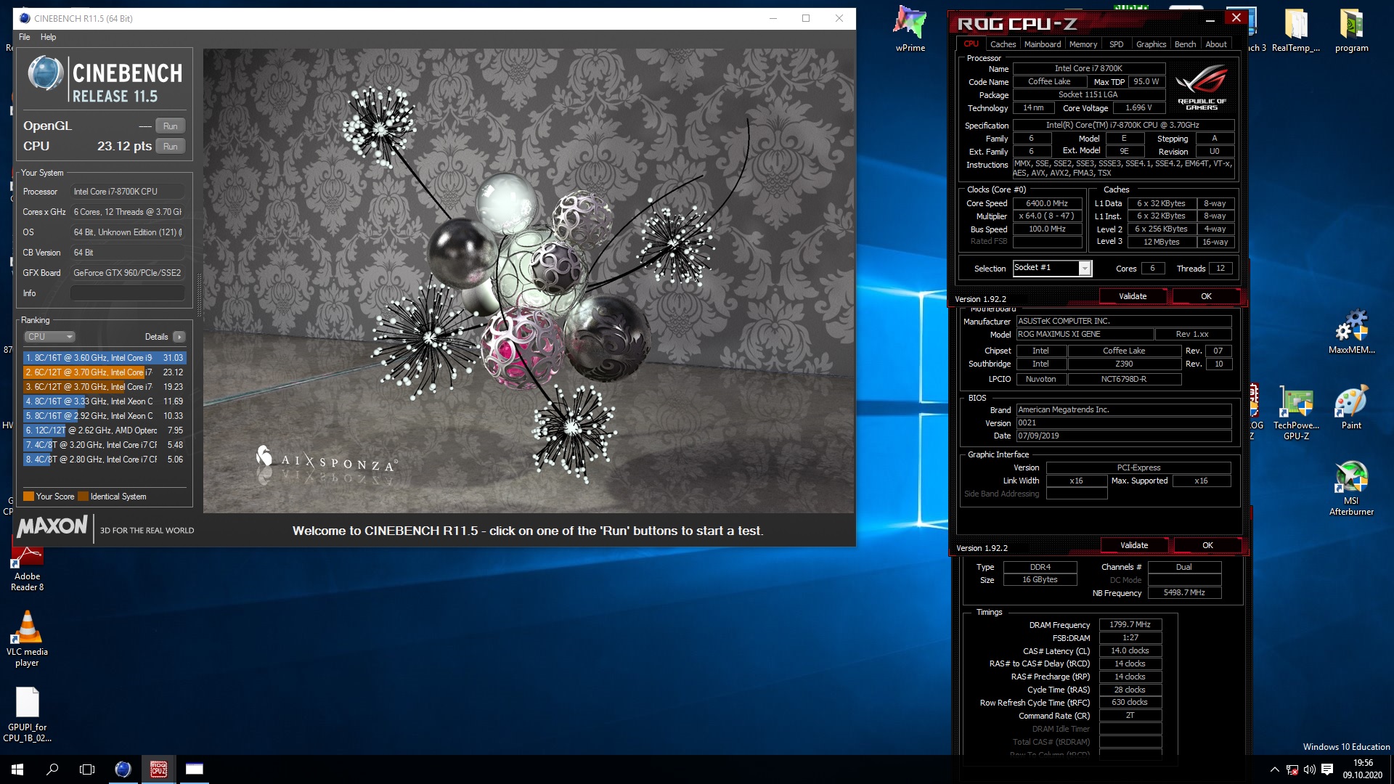The width and height of the screenshot is (1394, 784).
Task: Click Validate in the Mainboard window
Action: point(1134,545)
